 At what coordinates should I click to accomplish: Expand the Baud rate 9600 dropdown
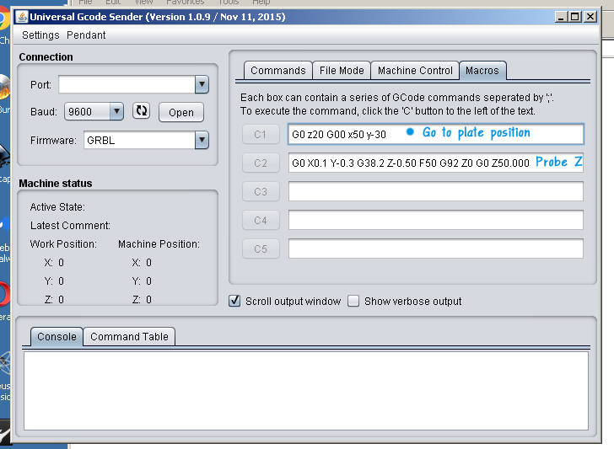click(x=116, y=111)
